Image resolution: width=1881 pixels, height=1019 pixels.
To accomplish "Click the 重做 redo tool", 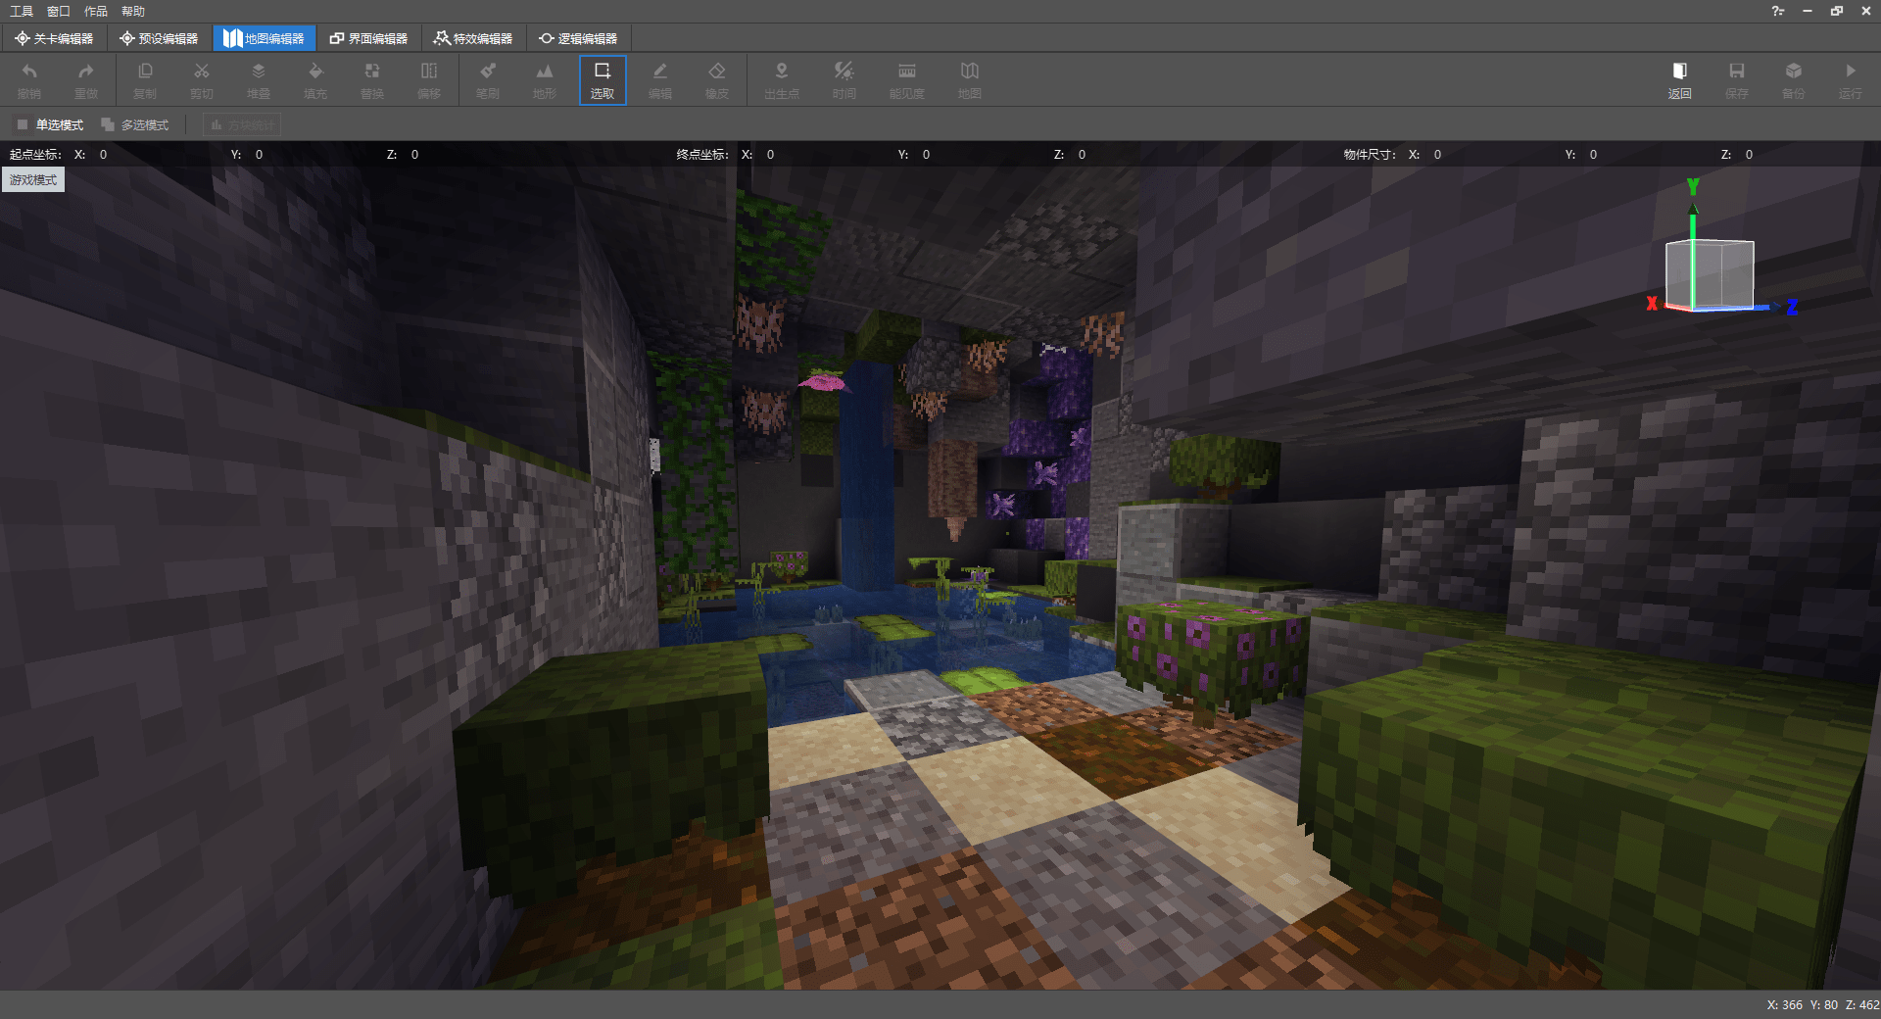I will pyautogui.click(x=86, y=79).
